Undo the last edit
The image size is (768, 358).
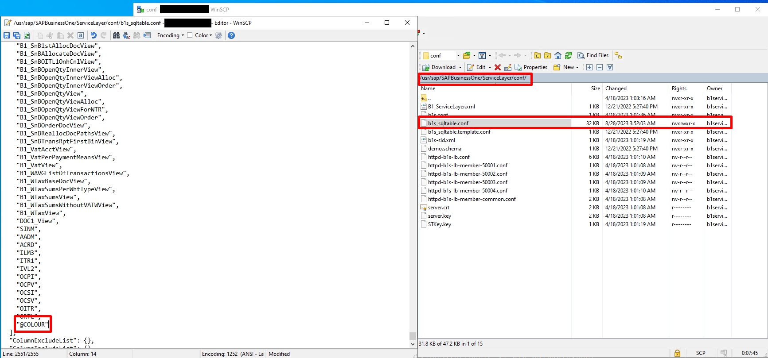94,35
